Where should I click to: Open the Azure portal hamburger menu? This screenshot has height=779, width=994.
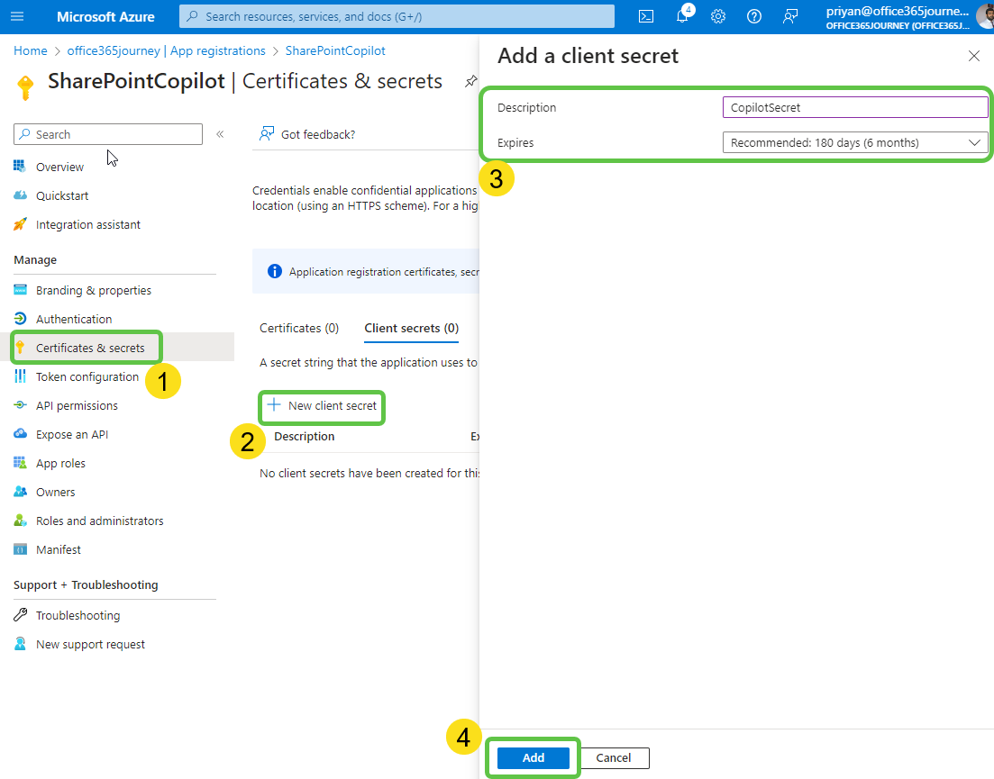click(17, 16)
